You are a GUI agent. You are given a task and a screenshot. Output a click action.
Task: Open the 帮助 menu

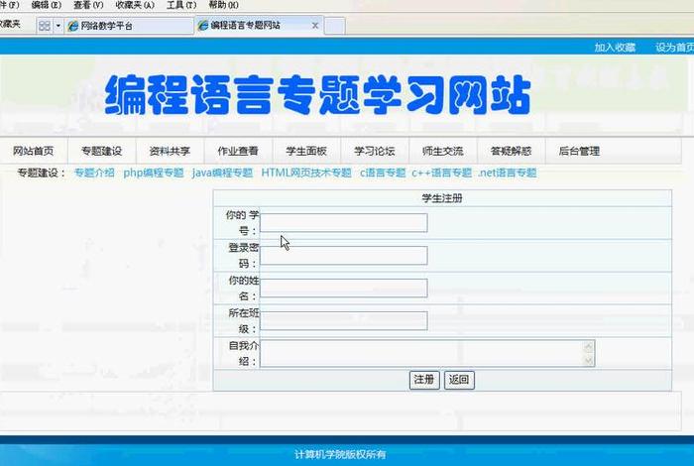click(x=223, y=5)
